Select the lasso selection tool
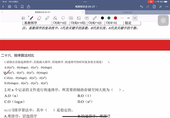170x118 pixels. click(63, 18)
